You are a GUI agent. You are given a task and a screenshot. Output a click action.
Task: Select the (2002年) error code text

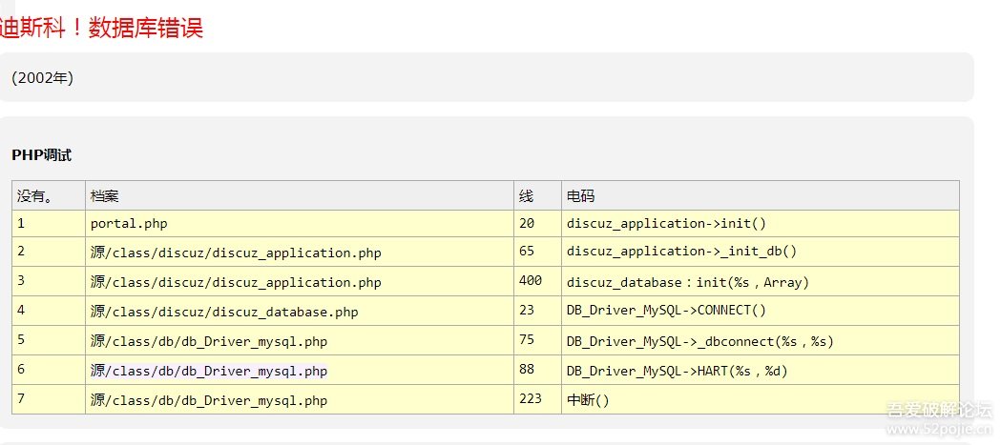pyautogui.click(x=43, y=78)
